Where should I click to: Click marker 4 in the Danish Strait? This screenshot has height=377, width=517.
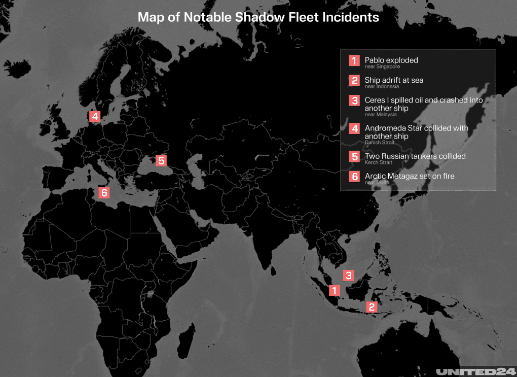94,117
